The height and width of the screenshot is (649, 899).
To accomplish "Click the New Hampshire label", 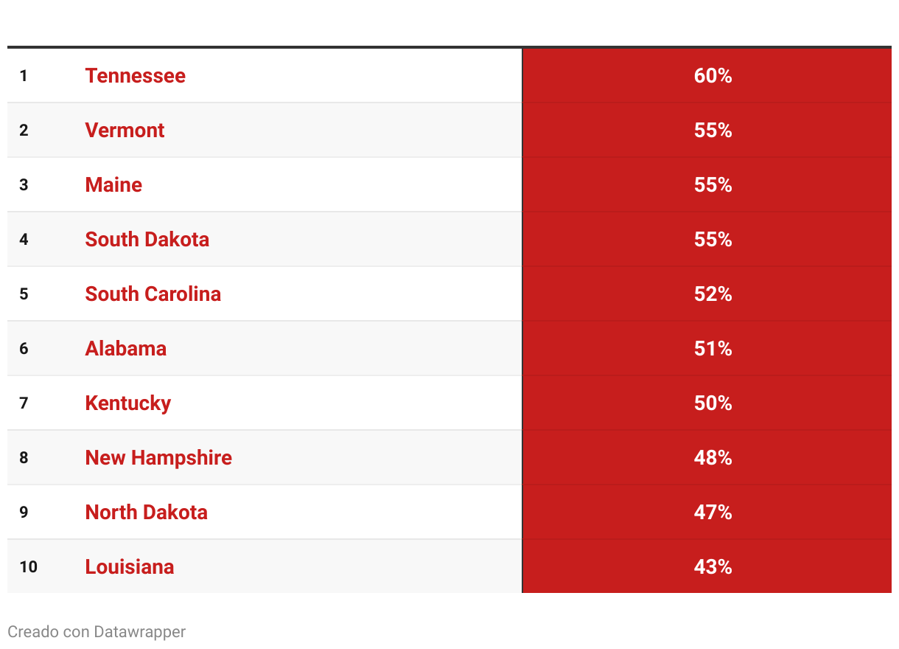I will click(x=158, y=458).
